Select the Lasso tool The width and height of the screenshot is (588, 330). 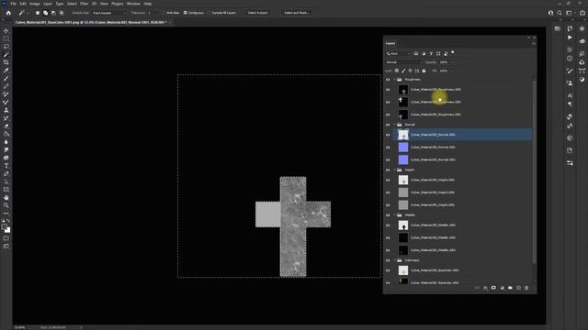point(6,47)
